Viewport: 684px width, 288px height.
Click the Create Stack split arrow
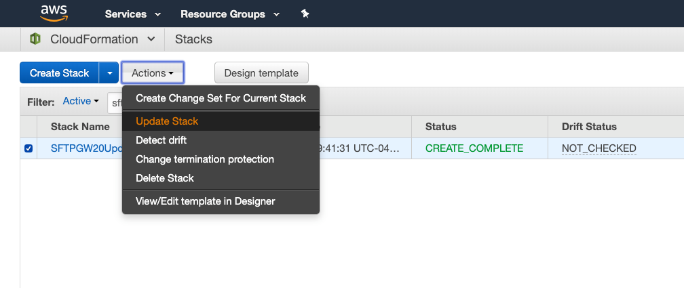point(109,73)
